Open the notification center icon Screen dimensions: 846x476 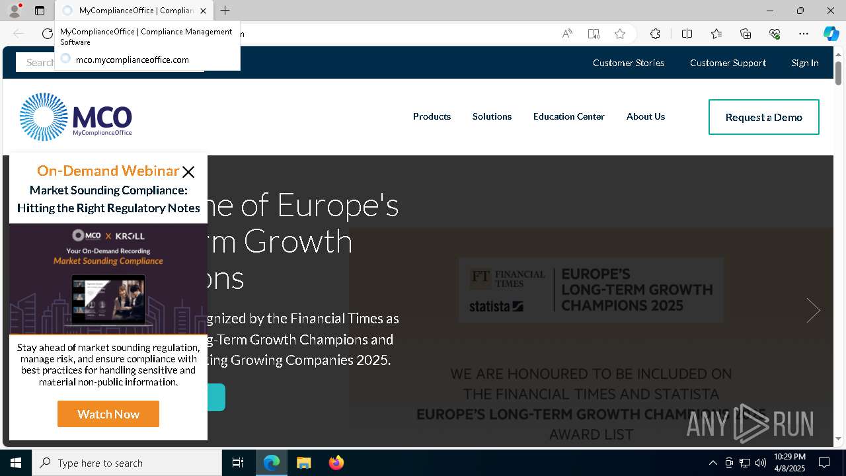[824, 463]
